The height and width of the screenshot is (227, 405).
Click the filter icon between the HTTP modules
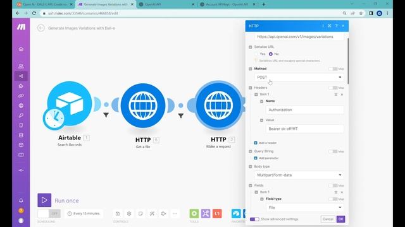181,116
